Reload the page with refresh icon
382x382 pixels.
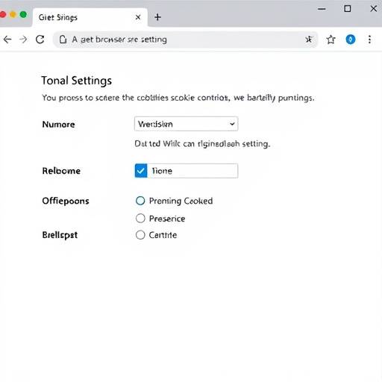tap(40, 40)
